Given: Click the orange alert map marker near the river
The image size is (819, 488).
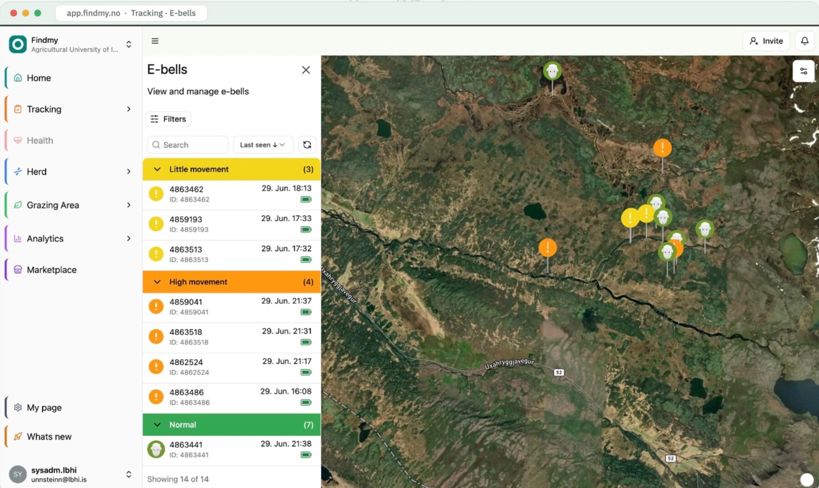Looking at the screenshot, I should (x=547, y=248).
